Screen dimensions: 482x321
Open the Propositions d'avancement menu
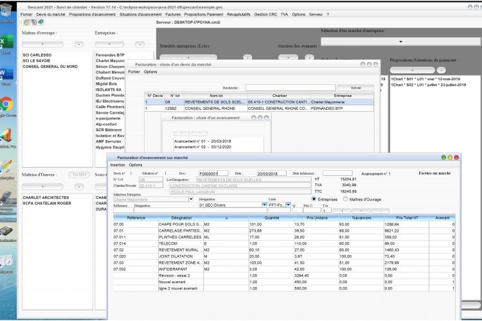click(92, 14)
